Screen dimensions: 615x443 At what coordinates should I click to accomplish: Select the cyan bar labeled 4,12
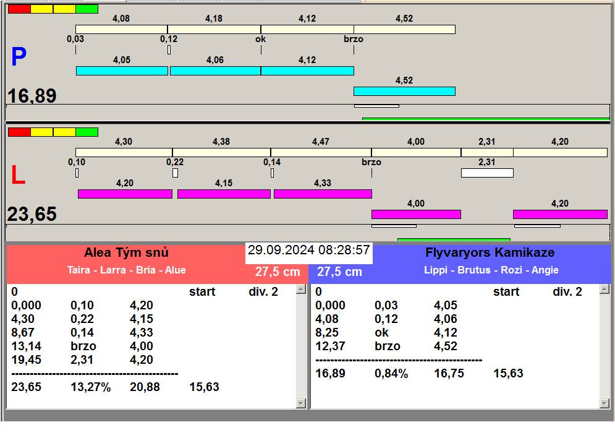[308, 71]
